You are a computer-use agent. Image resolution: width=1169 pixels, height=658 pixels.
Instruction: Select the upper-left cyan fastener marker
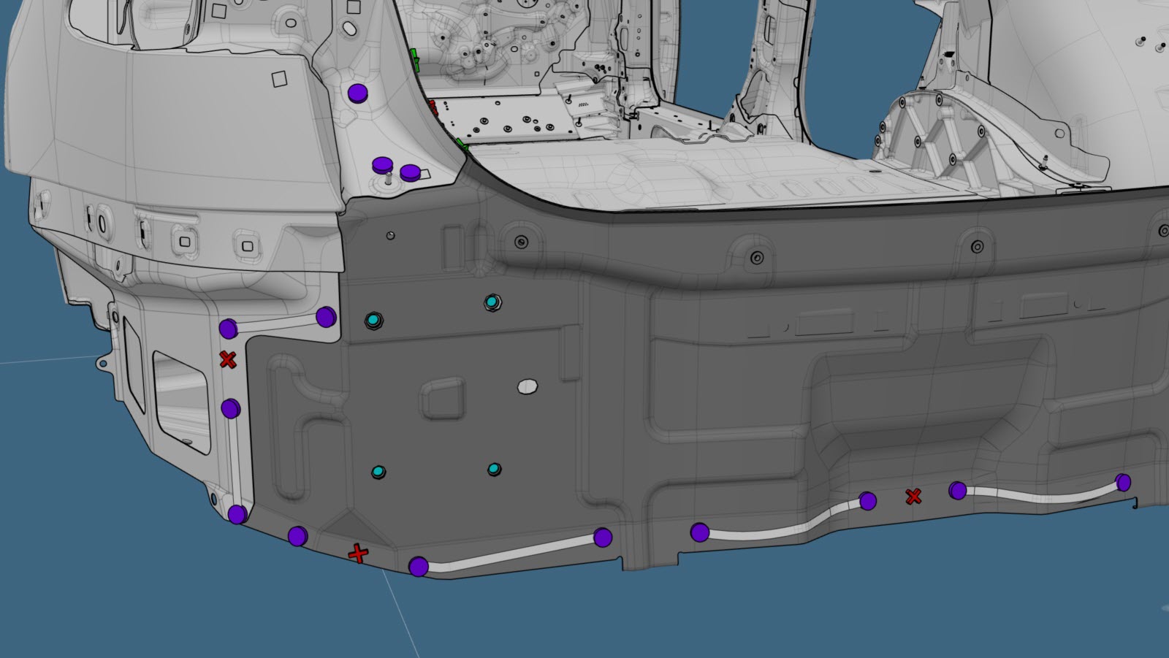374,320
